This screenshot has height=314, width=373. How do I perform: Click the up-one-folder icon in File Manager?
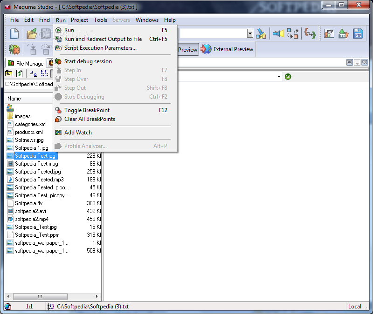8,73
